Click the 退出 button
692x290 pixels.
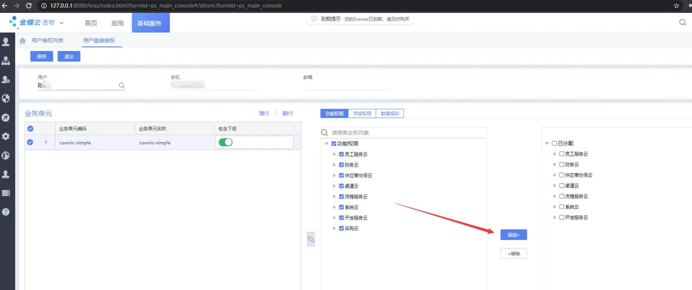[x=69, y=57]
